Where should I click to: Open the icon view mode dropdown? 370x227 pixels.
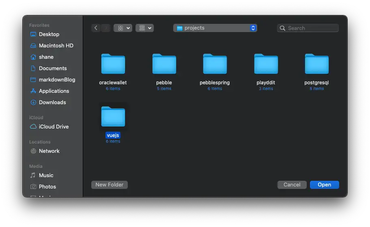click(123, 28)
